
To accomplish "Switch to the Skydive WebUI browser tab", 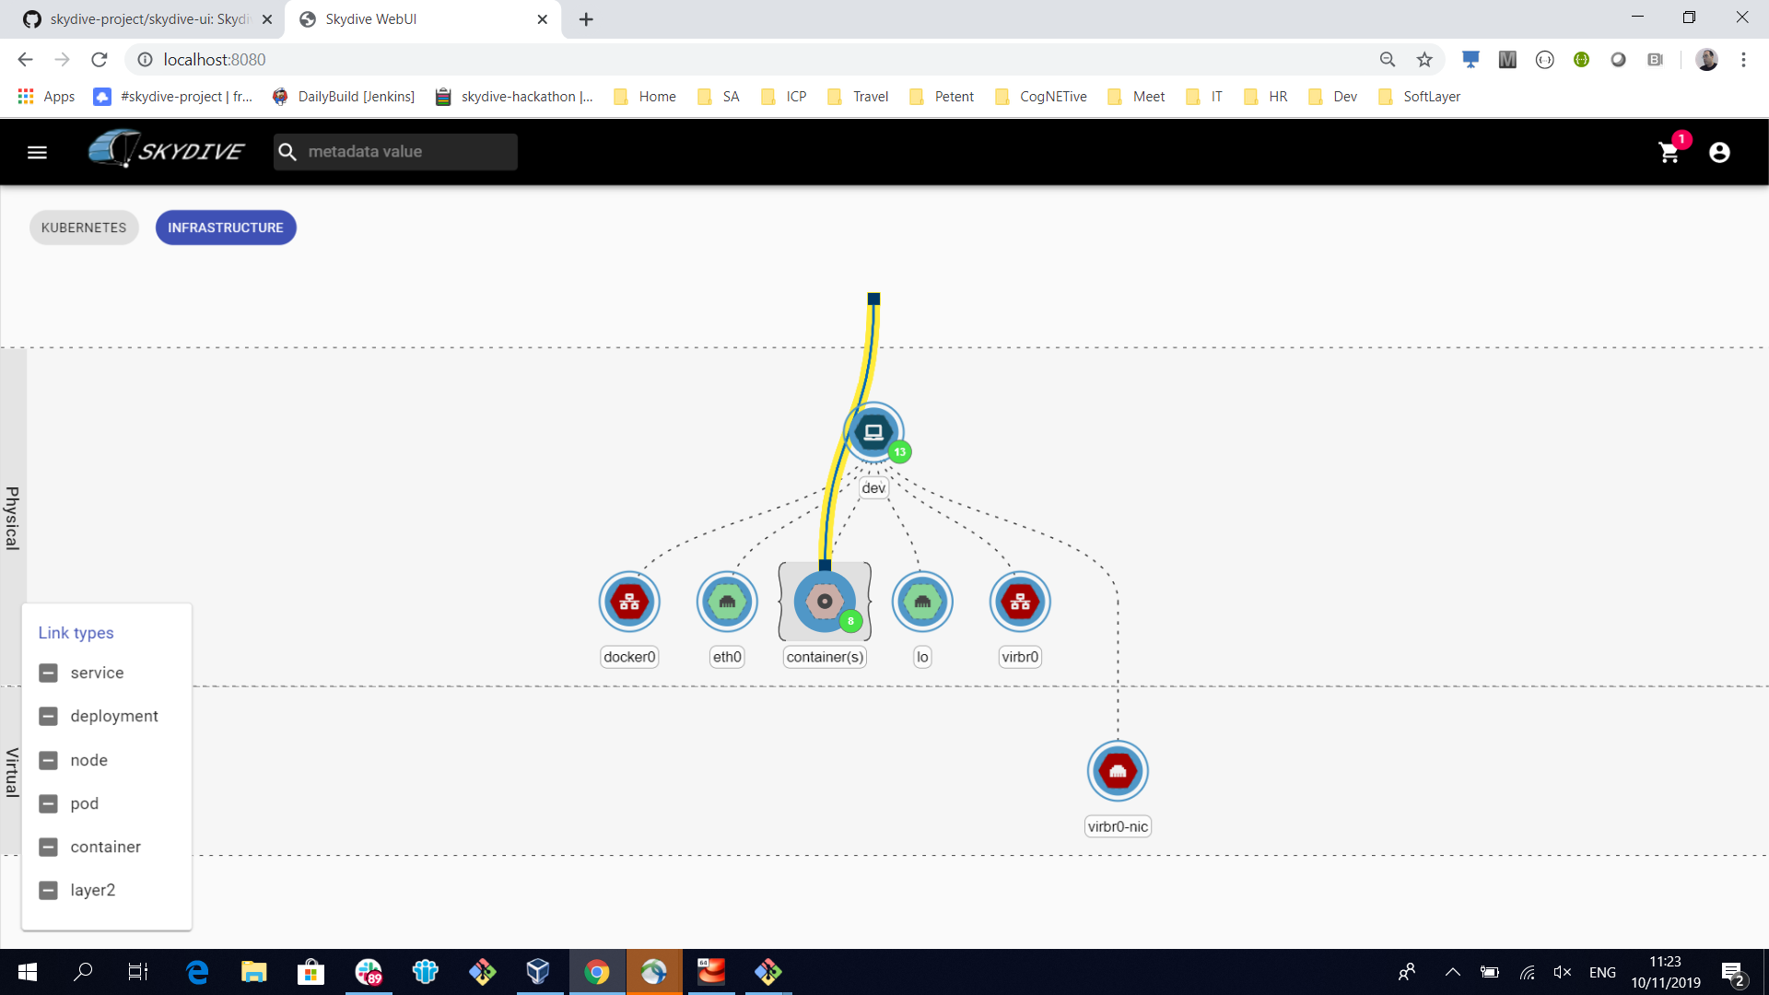I will 405,19.
